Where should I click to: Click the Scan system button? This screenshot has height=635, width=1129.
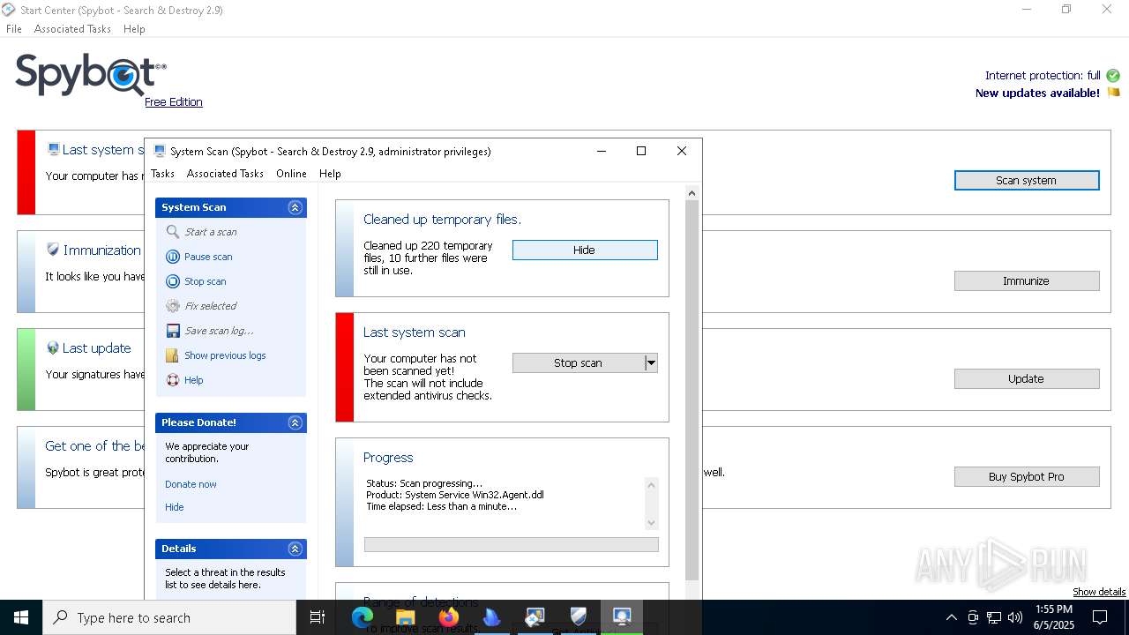tap(1027, 180)
